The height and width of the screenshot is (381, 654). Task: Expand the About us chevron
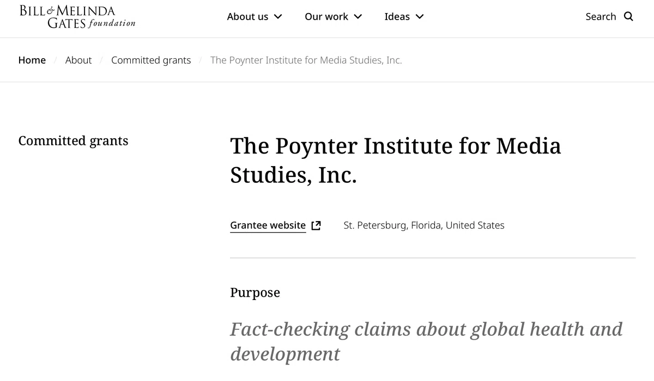click(x=278, y=17)
